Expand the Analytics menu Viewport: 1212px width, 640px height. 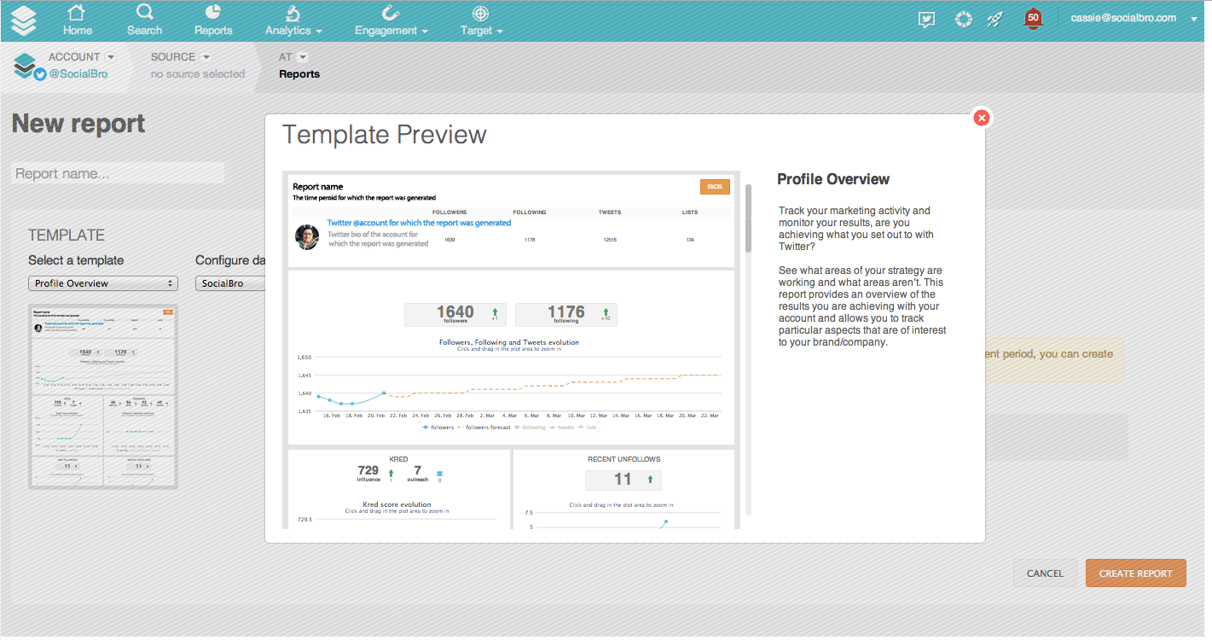coord(293,20)
